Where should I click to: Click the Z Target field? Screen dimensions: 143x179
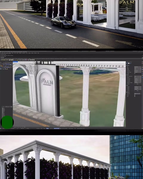[x=138, y=89]
